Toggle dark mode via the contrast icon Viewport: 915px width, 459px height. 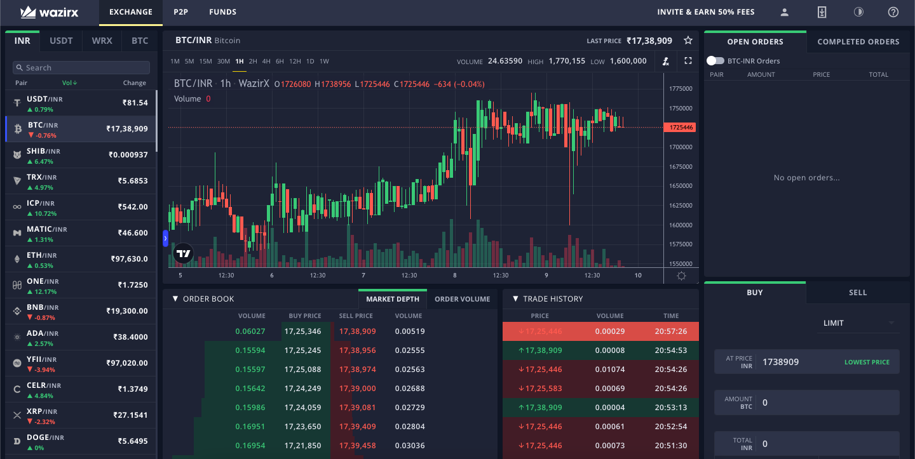858,11
